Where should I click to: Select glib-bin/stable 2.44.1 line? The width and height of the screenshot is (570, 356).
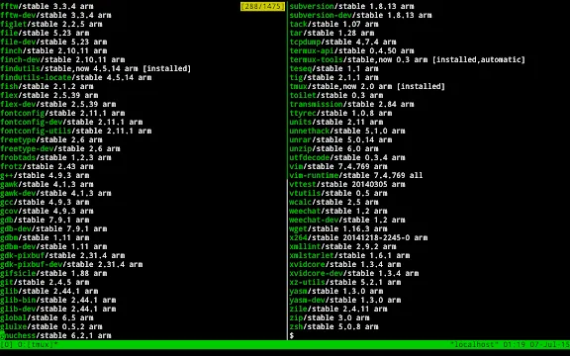[57, 300]
